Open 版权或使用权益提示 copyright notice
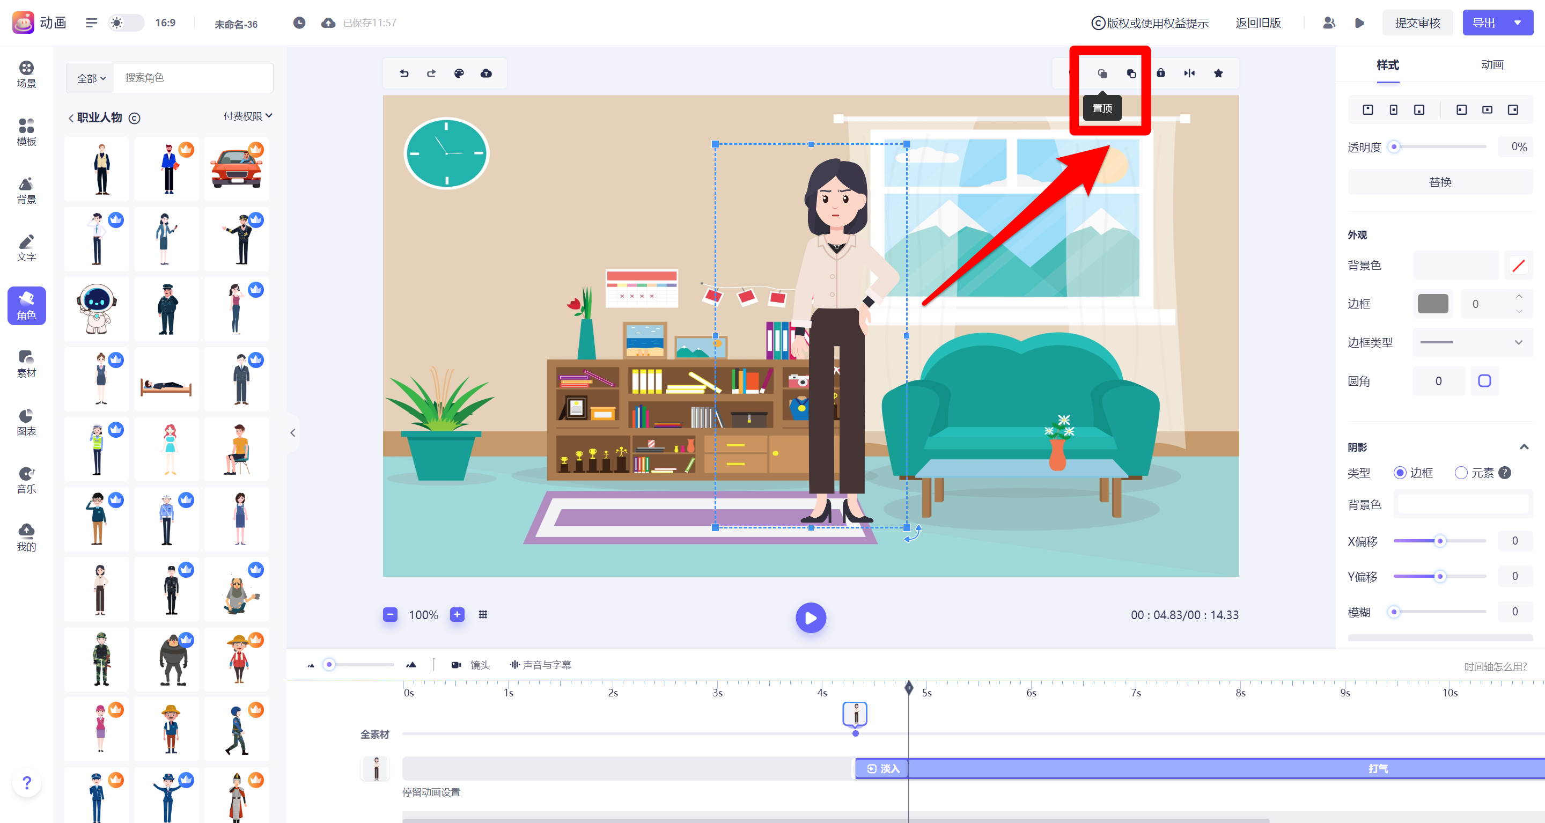 [1149, 23]
